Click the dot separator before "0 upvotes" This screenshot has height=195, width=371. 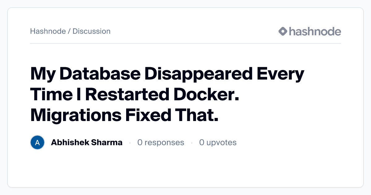click(192, 143)
